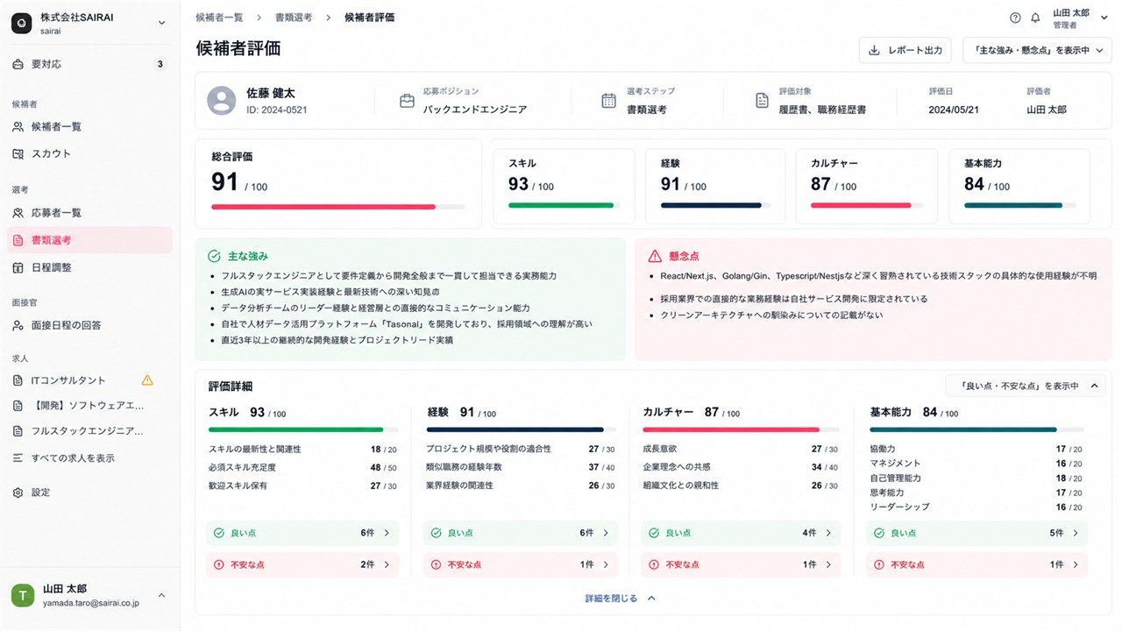
Task: Navigate to 書類選考 breadcrumb
Action: click(293, 17)
